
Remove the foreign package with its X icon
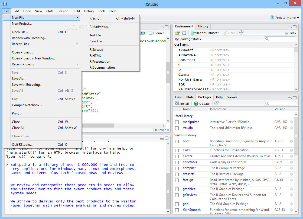pos(291,180)
